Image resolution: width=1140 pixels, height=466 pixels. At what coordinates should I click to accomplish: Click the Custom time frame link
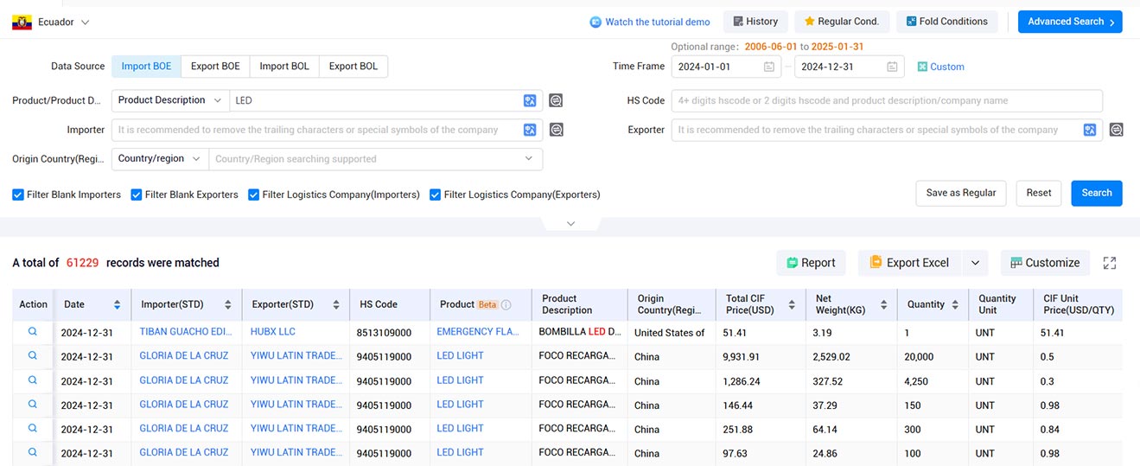point(940,67)
